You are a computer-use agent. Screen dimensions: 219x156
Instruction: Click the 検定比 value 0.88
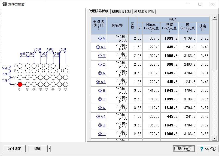(205, 56)
